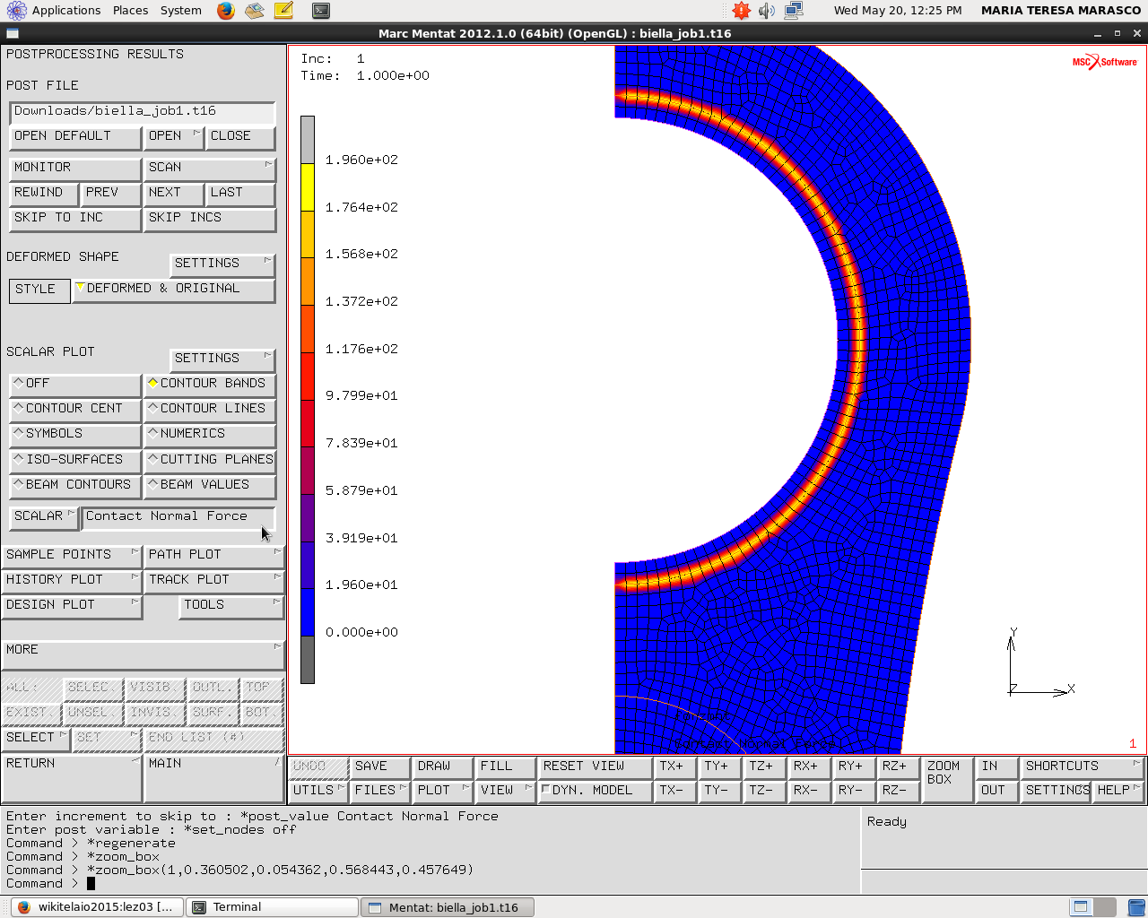The height and width of the screenshot is (918, 1148).
Task: Open the HISTORY PLOT submenu
Action: click(x=72, y=580)
